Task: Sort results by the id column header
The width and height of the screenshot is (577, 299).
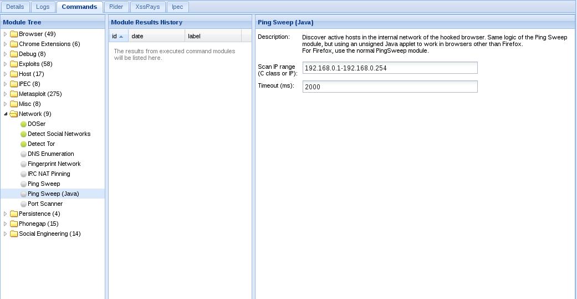Action: click(x=119, y=36)
